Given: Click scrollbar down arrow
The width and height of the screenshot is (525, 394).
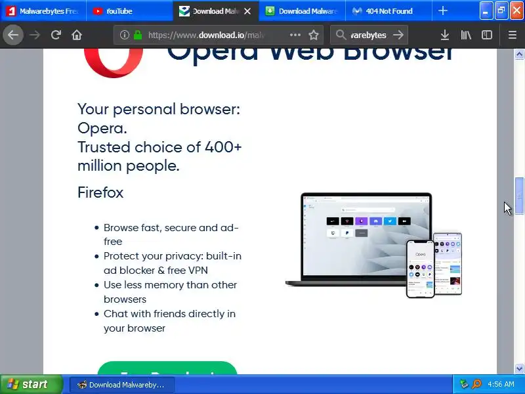Looking at the screenshot, I should tap(519, 368).
